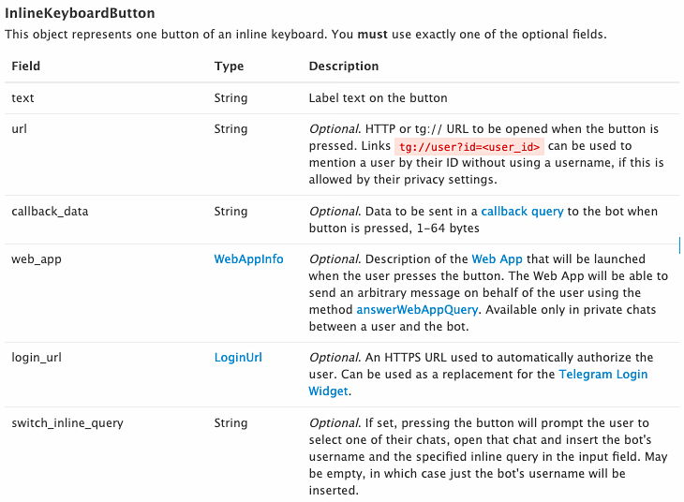Click the web_app field name
This screenshot has height=502, width=684.
pos(37,259)
